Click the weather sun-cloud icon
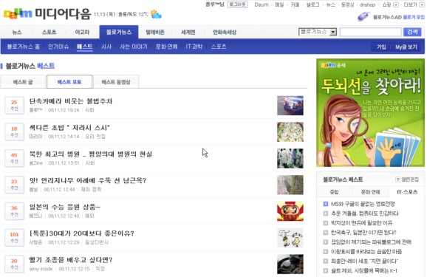The image size is (427, 277). point(156,14)
